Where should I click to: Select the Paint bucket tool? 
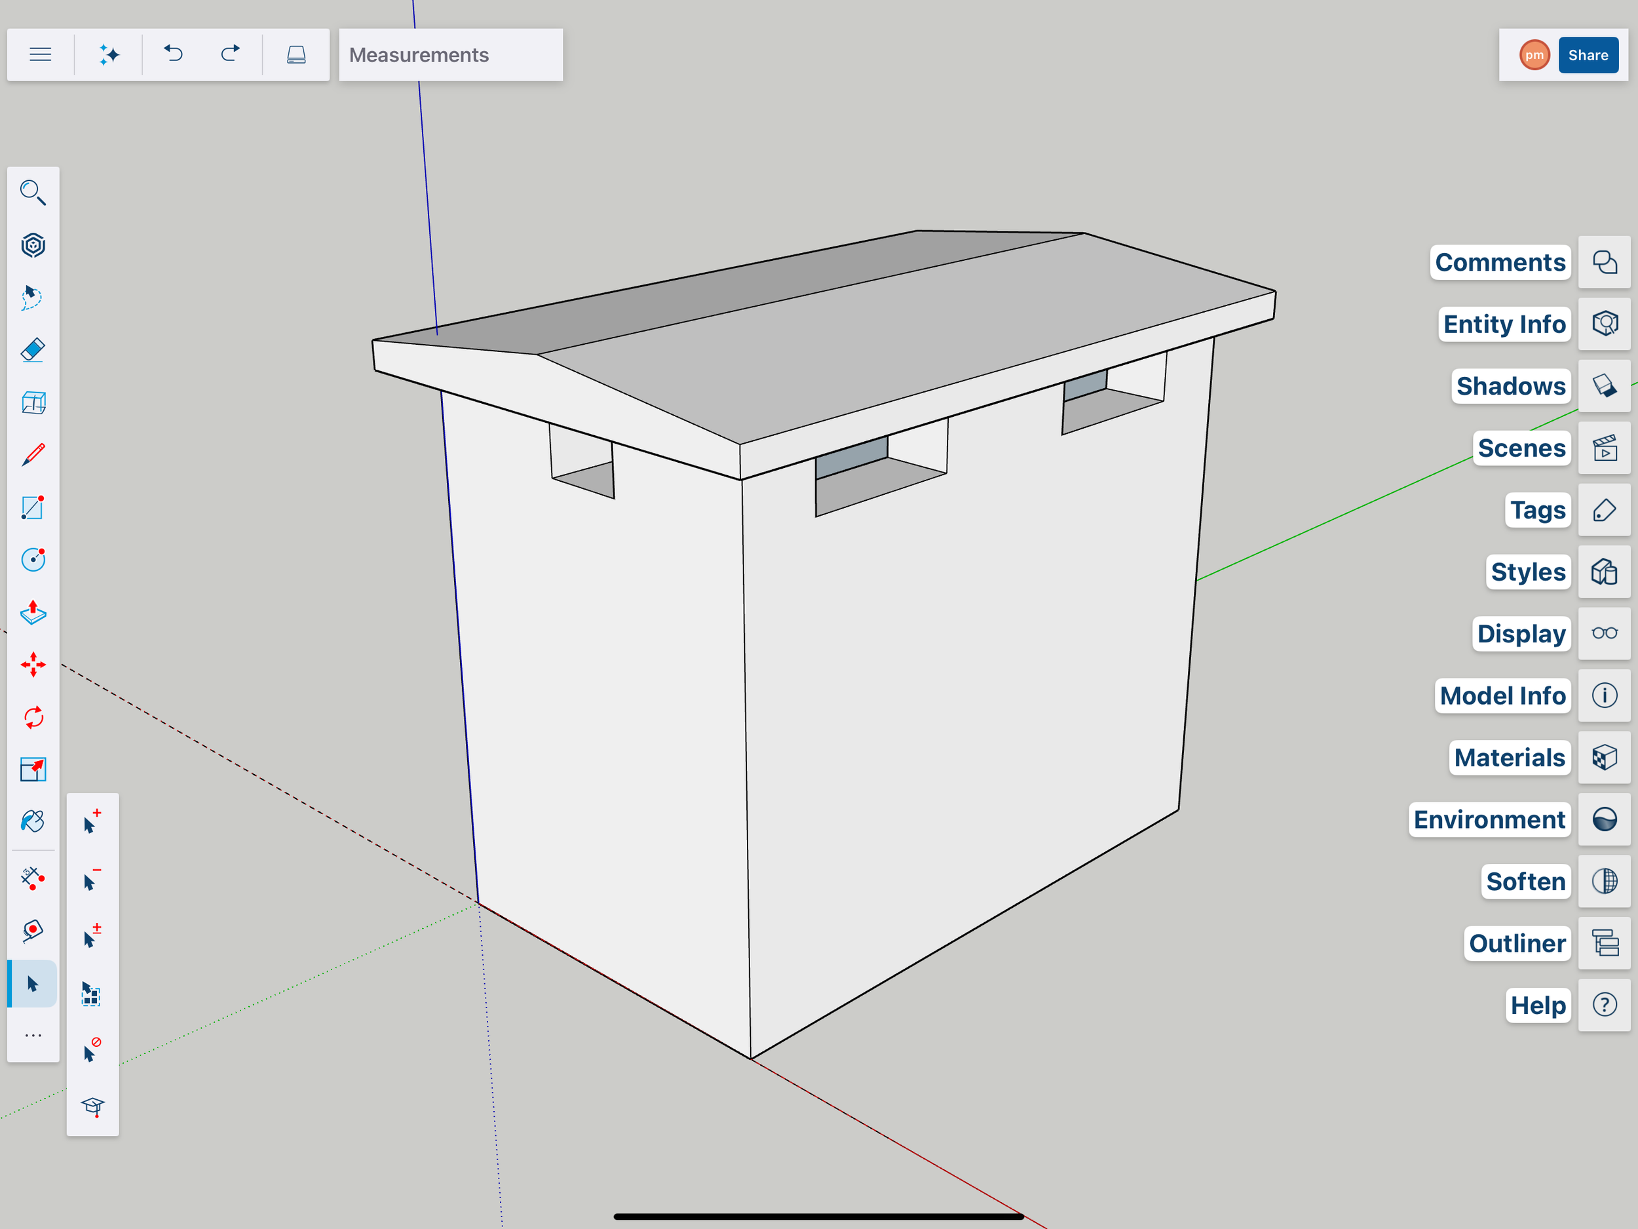tap(33, 821)
